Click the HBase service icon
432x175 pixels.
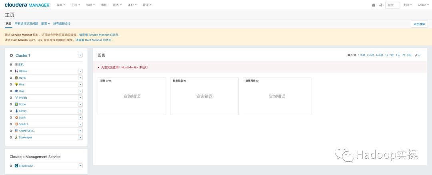pyautogui.click(x=16, y=71)
